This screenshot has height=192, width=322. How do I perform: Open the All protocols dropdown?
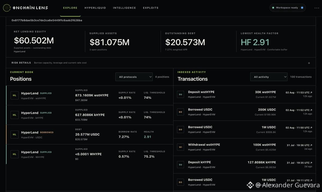(x=134, y=77)
